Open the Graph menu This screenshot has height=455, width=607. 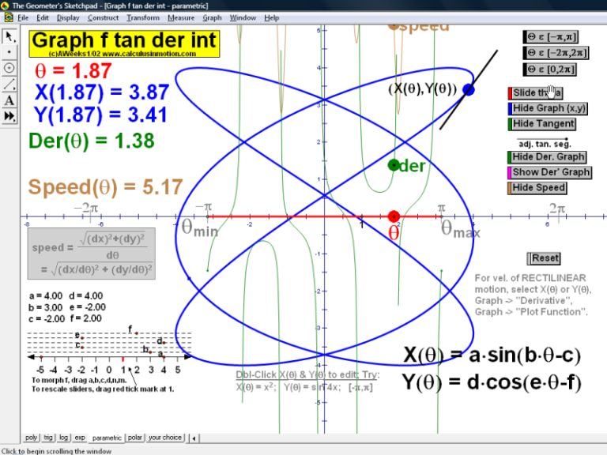coord(212,18)
